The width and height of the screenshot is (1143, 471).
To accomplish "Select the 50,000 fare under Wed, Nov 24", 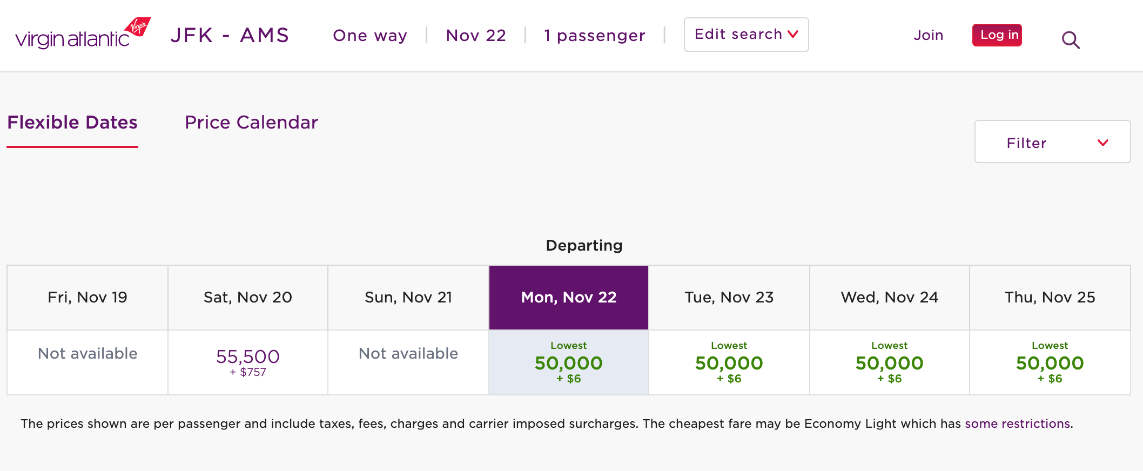I will coord(889,362).
